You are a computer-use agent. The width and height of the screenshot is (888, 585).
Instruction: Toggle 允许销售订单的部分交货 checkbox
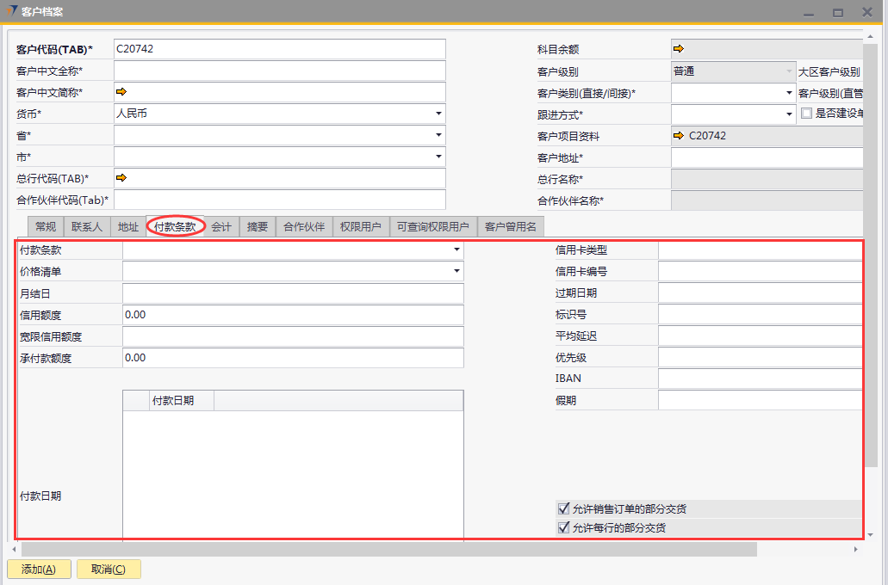pyautogui.click(x=564, y=509)
